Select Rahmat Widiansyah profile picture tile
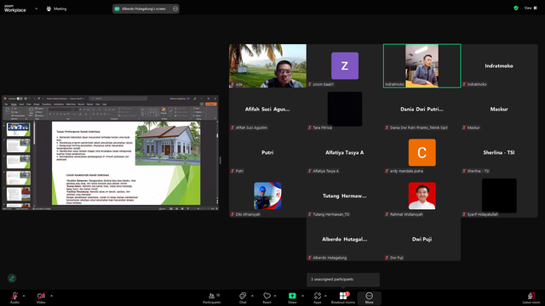The width and height of the screenshot is (545, 306). tap(422, 195)
